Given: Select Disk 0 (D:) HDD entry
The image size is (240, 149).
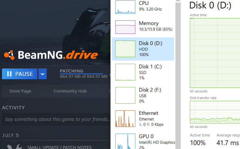Looking at the screenshot, I should coord(143,49).
